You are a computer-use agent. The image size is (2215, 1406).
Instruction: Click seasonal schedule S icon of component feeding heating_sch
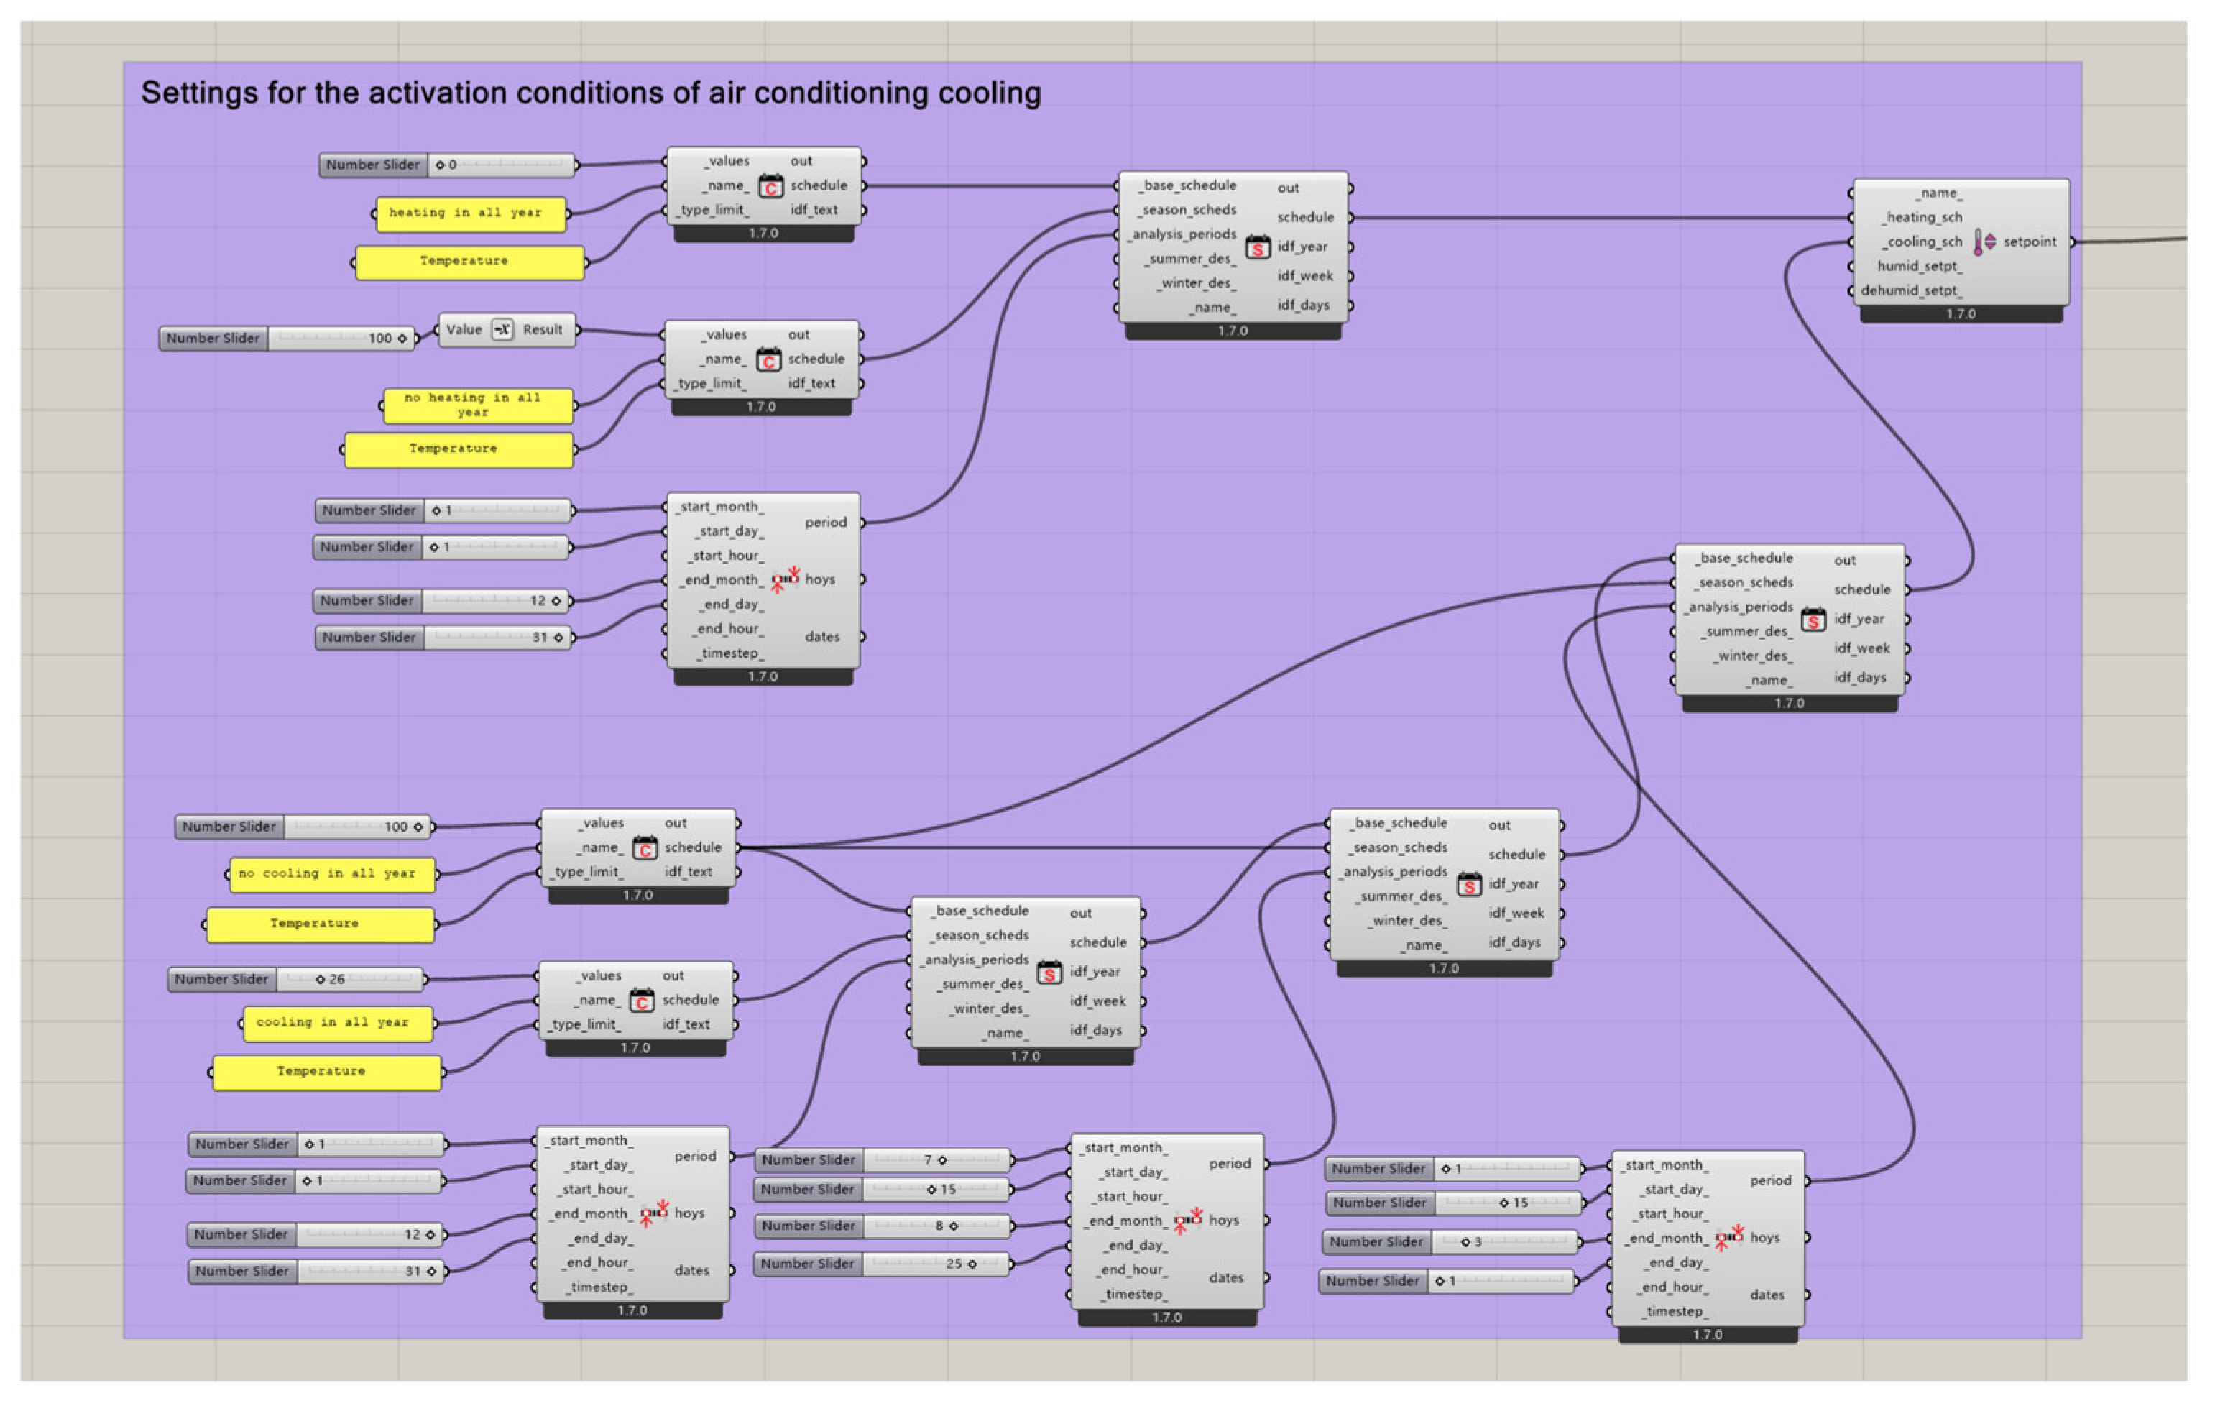point(1258,247)
